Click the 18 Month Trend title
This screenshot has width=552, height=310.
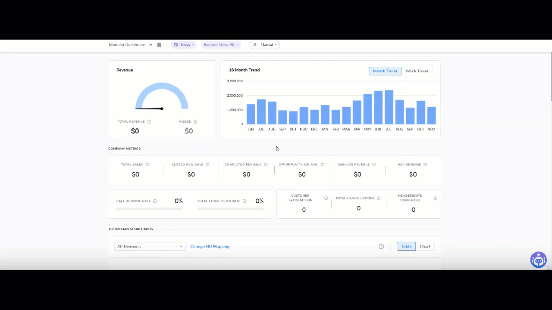tap(244, 70)
